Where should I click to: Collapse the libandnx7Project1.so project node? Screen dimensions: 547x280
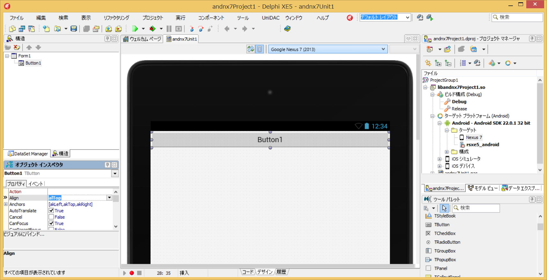coord(425,87)
